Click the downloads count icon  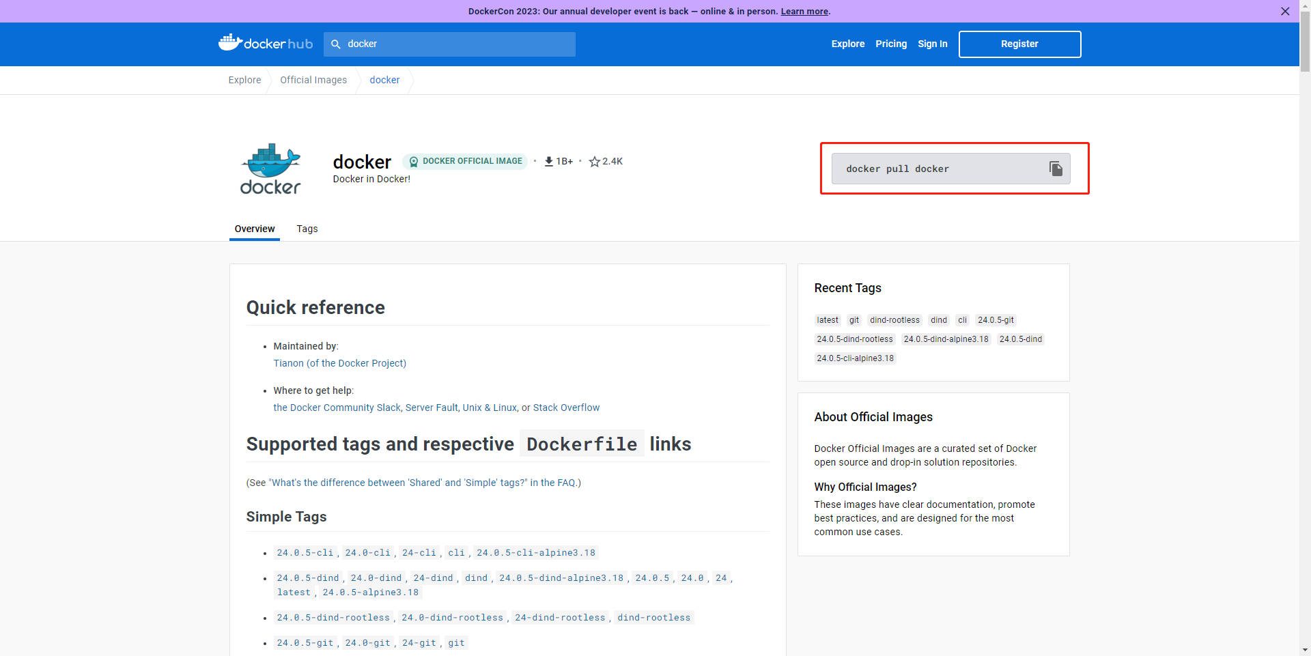[x=548, y=162]
